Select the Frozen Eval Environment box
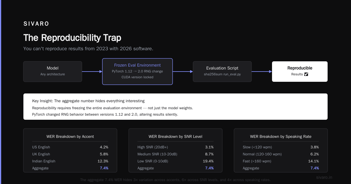 click(x=137, y=72)
